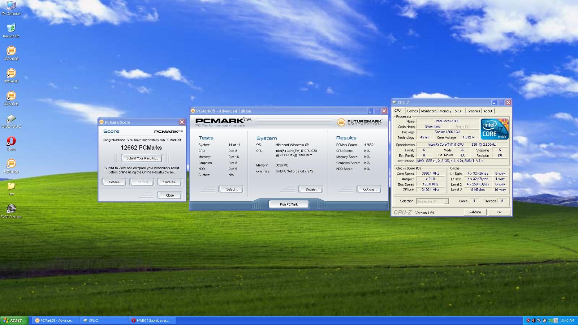Click Validate button in CPU-Z
The image size is (578, 325).
pyautogui.click(x=475, y=212)
